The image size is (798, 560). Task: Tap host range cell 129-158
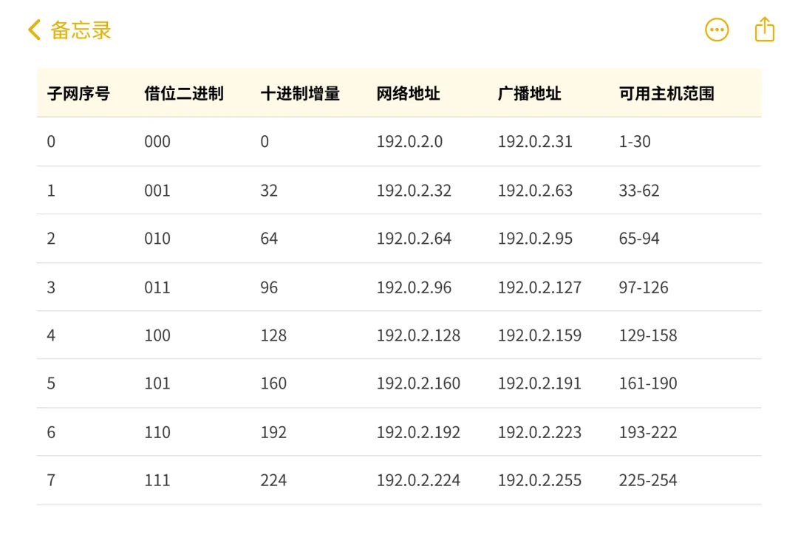(648, 335)
